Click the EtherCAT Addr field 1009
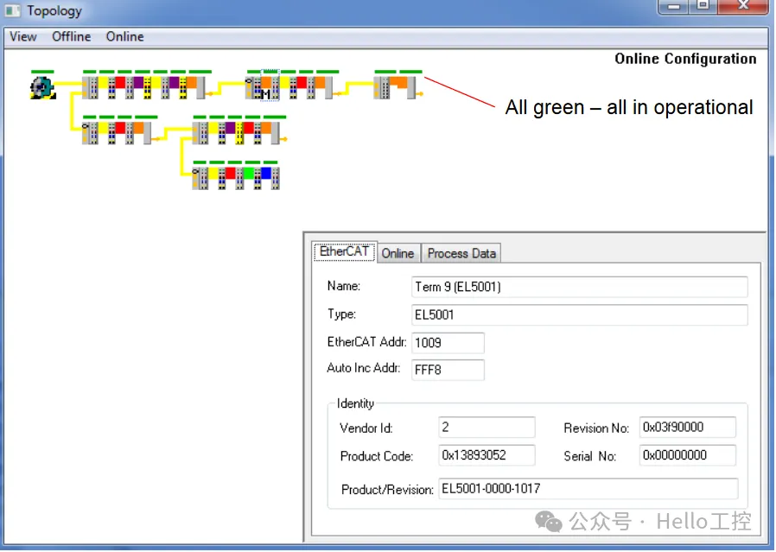Screen dimensions: 776x552 448,343
